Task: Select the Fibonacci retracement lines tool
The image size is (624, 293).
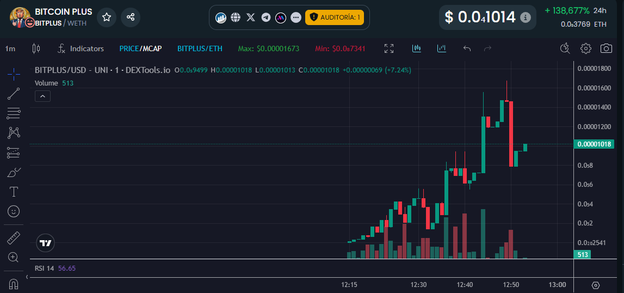Action: 14,113
